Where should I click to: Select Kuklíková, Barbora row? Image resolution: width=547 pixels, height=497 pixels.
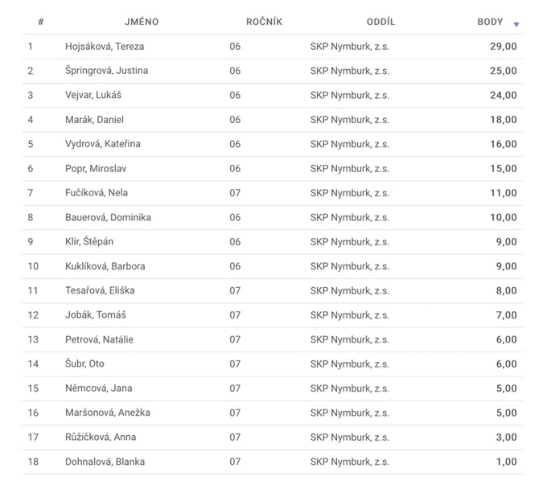point(273,266)
